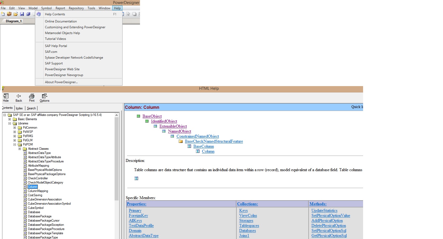Click the Open folder toolbar icon
This screenshot has width=443, height=239.
point(16,14)
